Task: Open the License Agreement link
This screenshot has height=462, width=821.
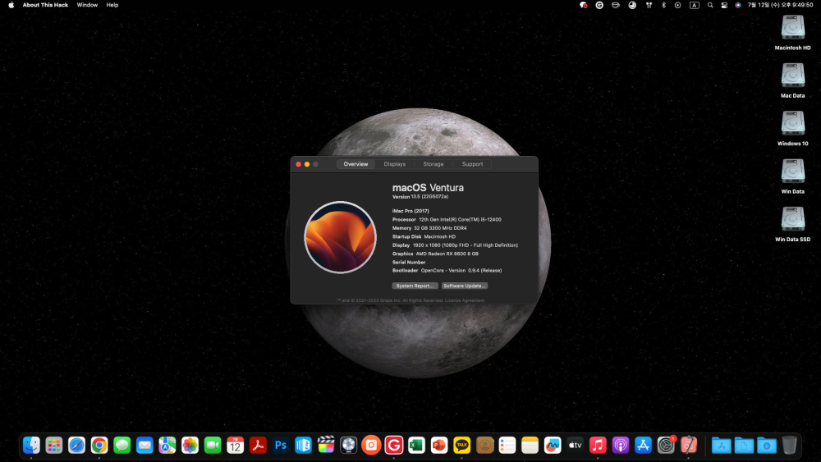Action: coord(465,300)
